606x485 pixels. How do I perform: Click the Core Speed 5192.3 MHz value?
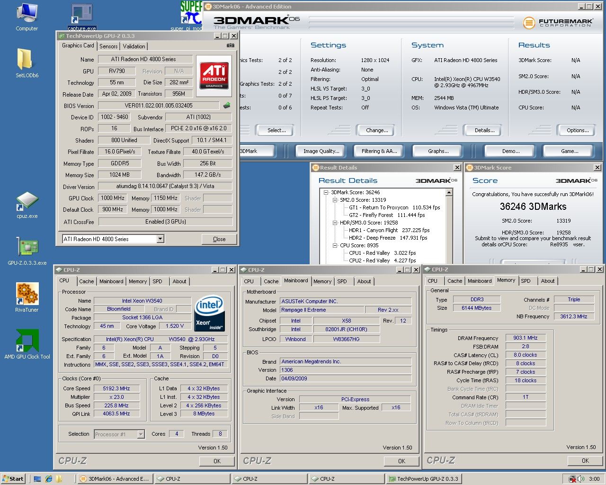[116, 388]
